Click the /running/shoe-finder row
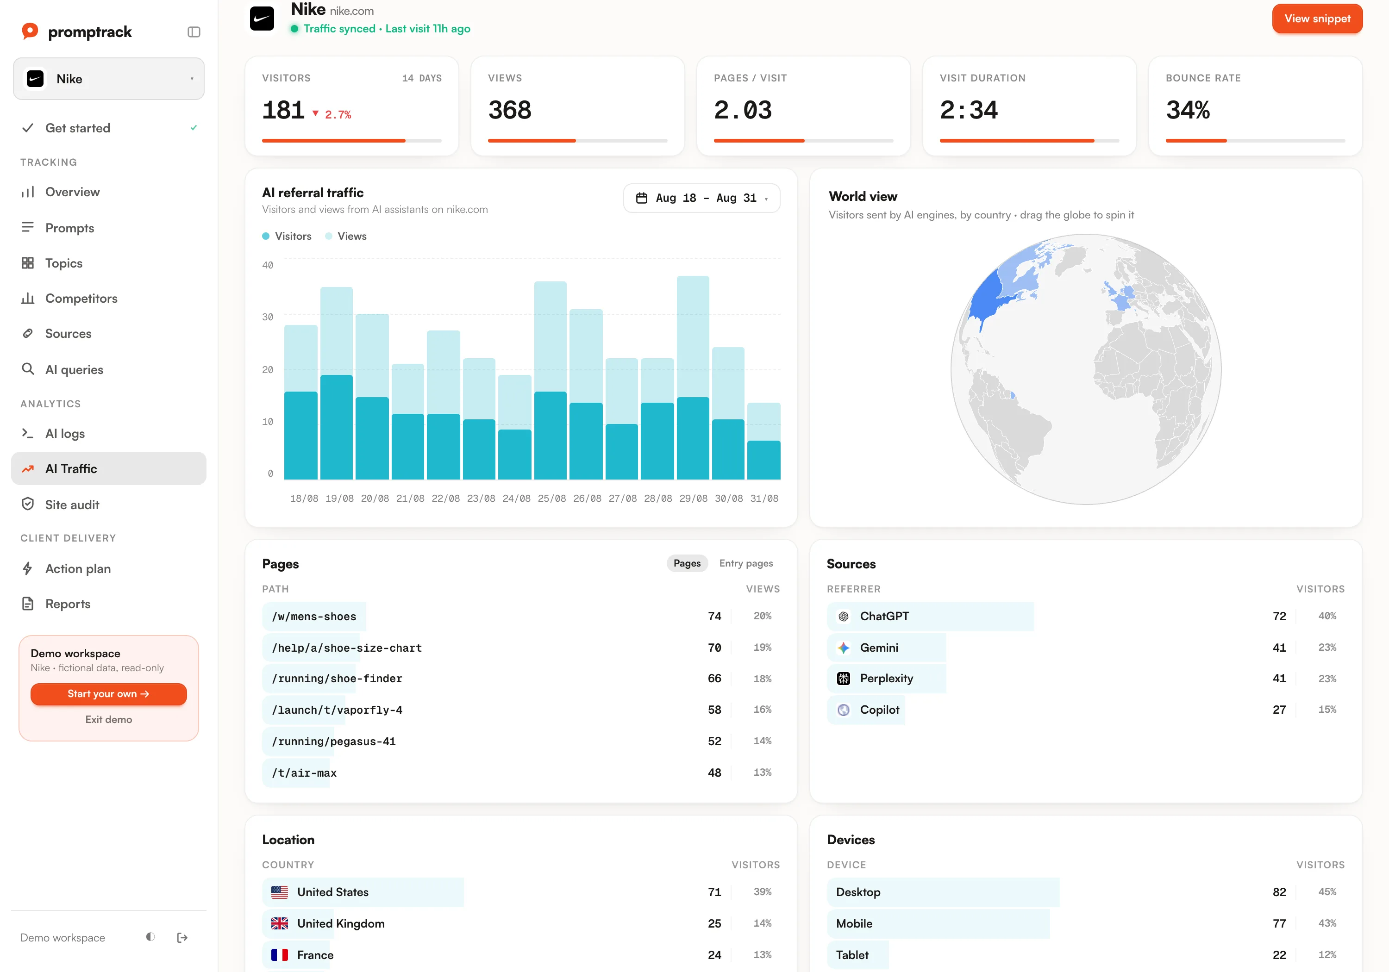The width and height of the screenshot is (1389, 972). click(521, 679)
